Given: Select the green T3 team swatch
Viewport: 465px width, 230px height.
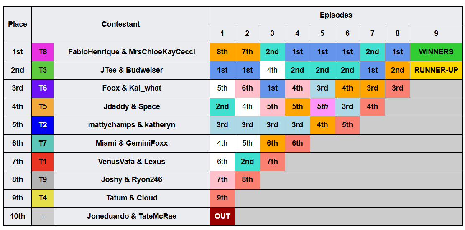Looking at the screenshot, I should tap(43, 70).
